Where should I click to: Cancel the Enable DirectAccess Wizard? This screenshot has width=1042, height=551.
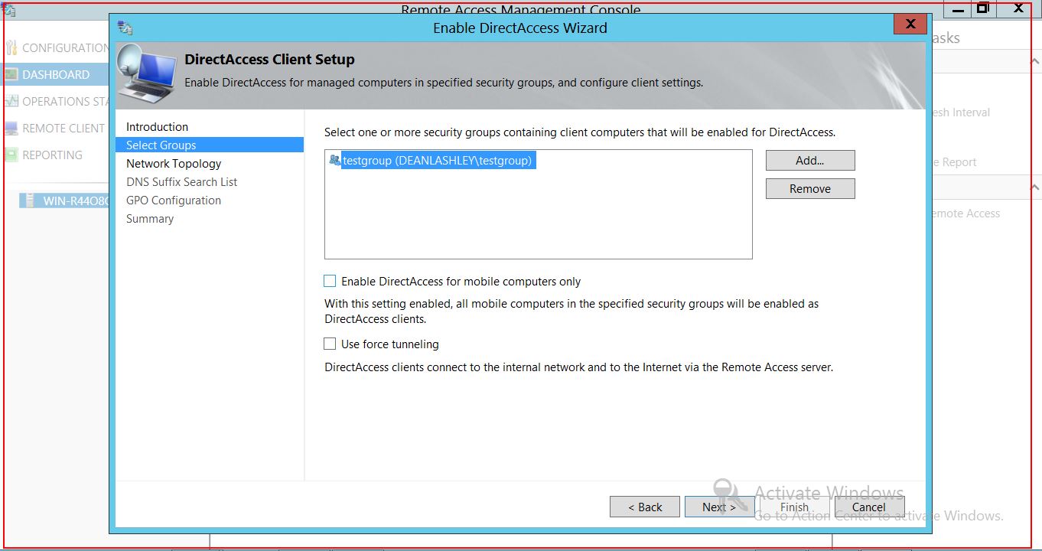[868, 507]
